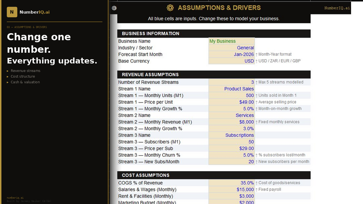
Task: Select the Stream 1 Price per Unit $49.00
Action: click(x=232, y=102)
